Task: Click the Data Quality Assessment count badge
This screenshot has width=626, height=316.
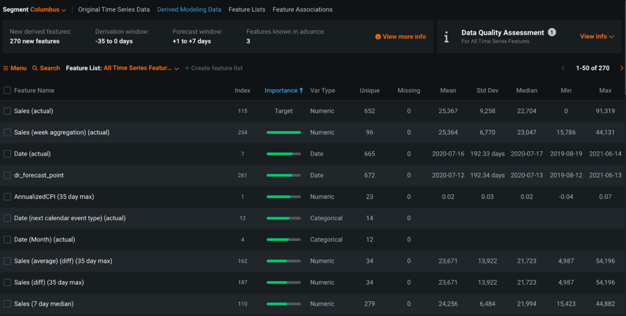Action: (x=551, y=32)
